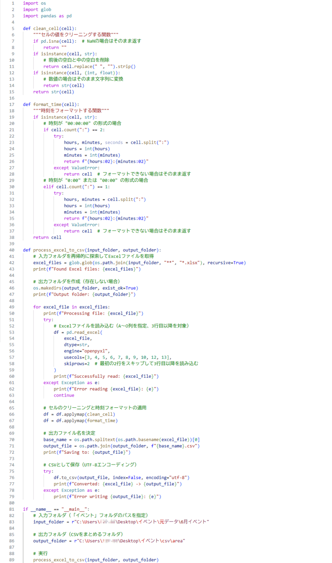
Task: Click line number 89 in the gutter
Action: coord(12,560)
